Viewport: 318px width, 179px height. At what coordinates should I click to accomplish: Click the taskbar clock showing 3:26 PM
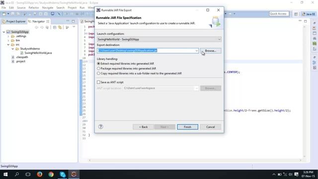[x=308, y=175]
